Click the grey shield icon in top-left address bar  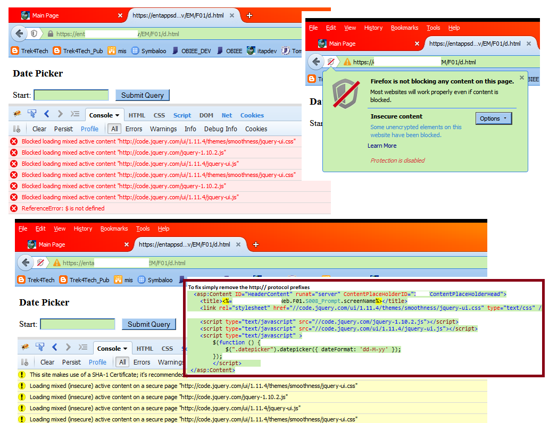click(x=34, y=33)
